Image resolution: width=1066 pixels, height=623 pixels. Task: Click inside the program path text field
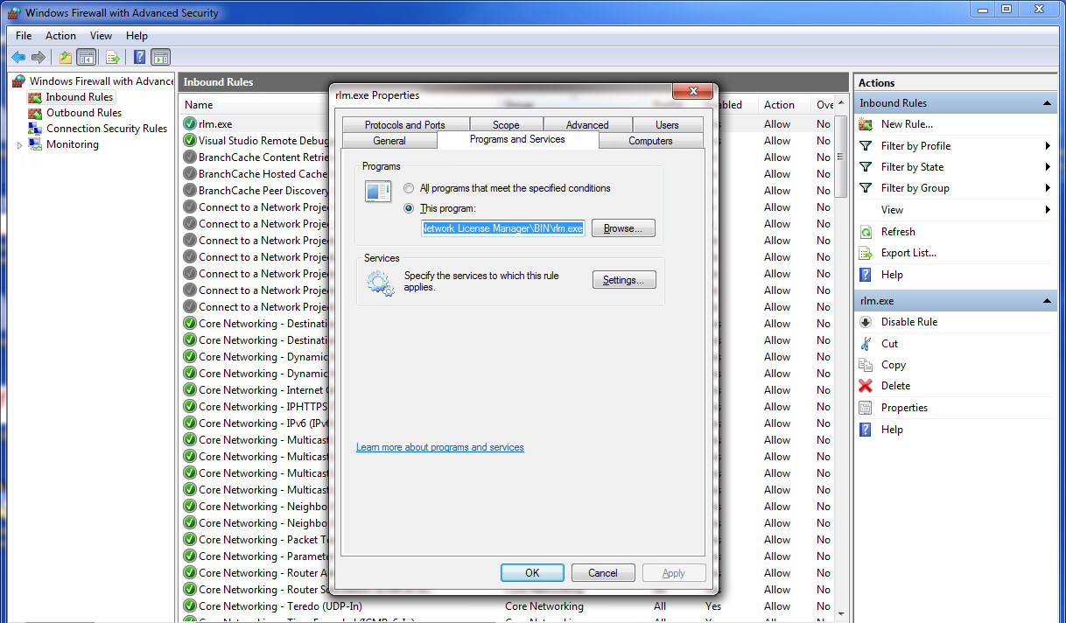[x=503, y=228]
